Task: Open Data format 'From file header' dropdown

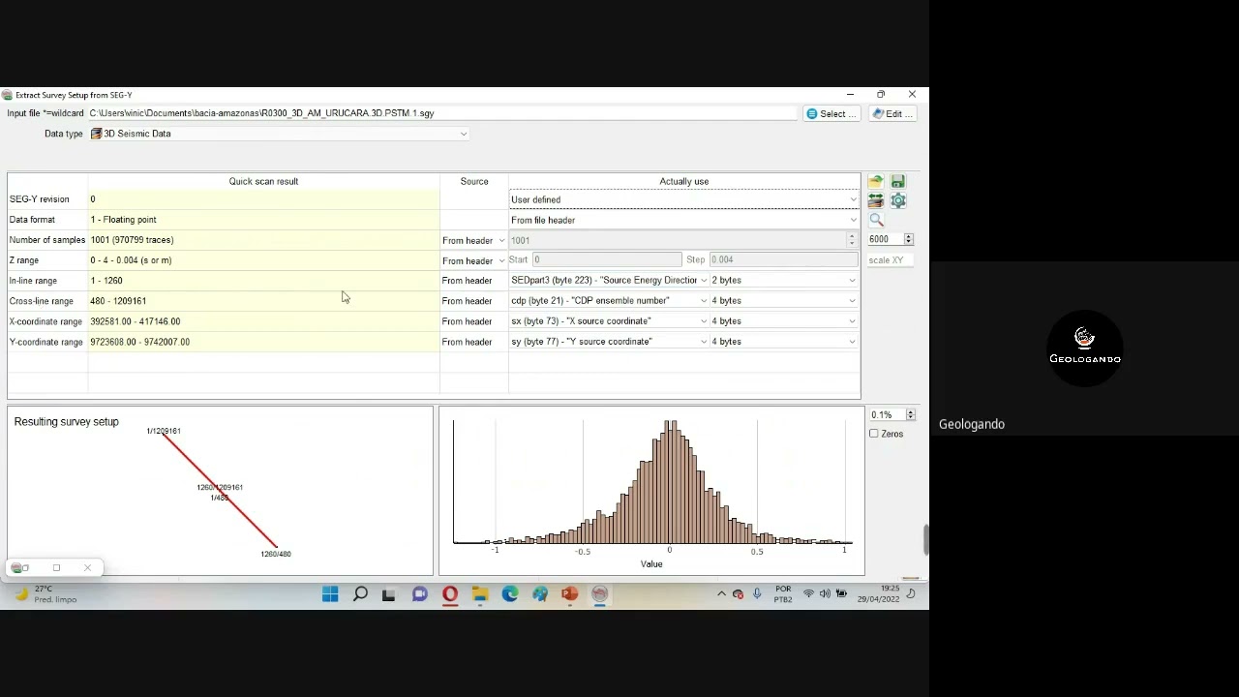Action: coord(684,220)
